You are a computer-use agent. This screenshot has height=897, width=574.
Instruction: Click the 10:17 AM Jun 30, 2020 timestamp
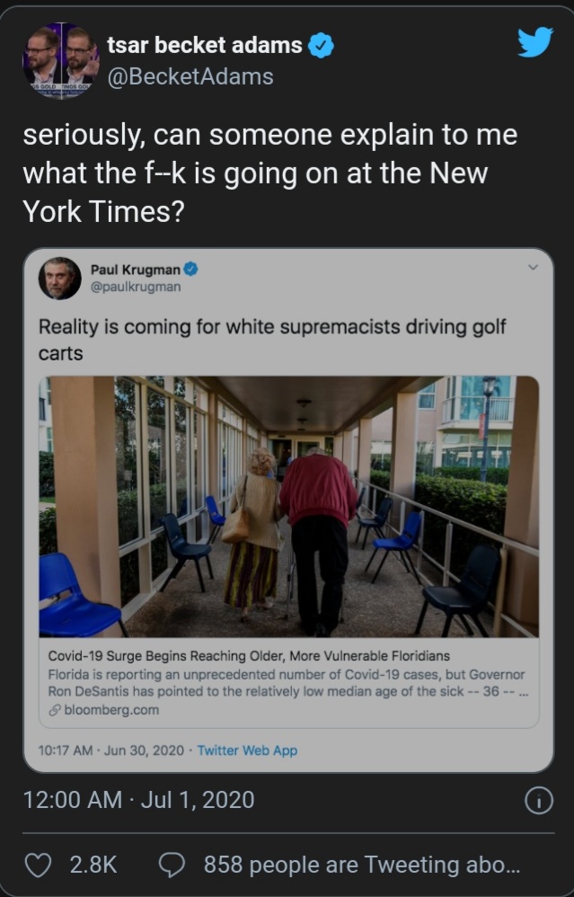pyautogui.click(x=110, y=750)
